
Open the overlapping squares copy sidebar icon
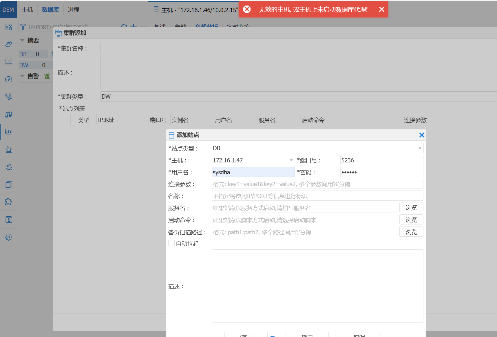(9, 184)
